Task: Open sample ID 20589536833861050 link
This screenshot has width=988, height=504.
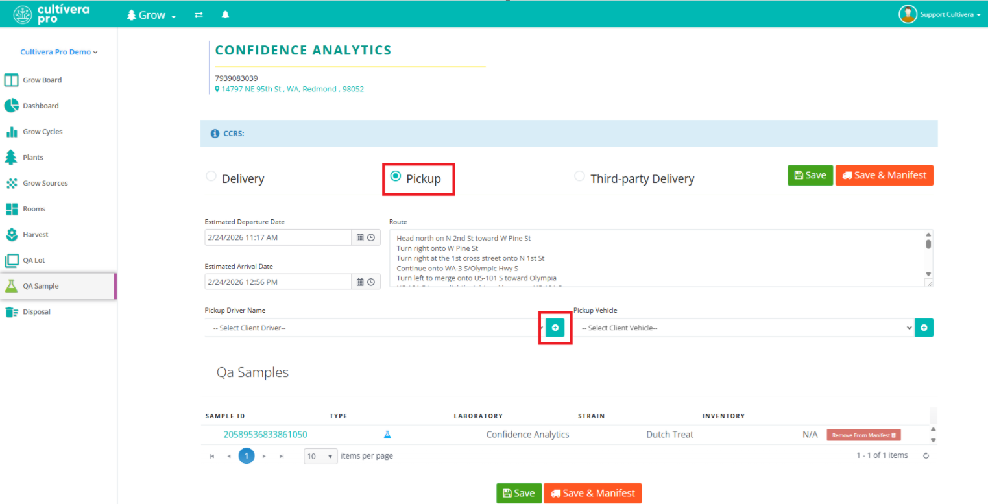Action: tap(265, 435)
